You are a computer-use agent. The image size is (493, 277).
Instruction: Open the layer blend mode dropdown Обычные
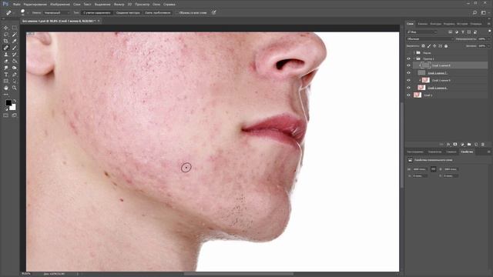[x=430, y=39]
